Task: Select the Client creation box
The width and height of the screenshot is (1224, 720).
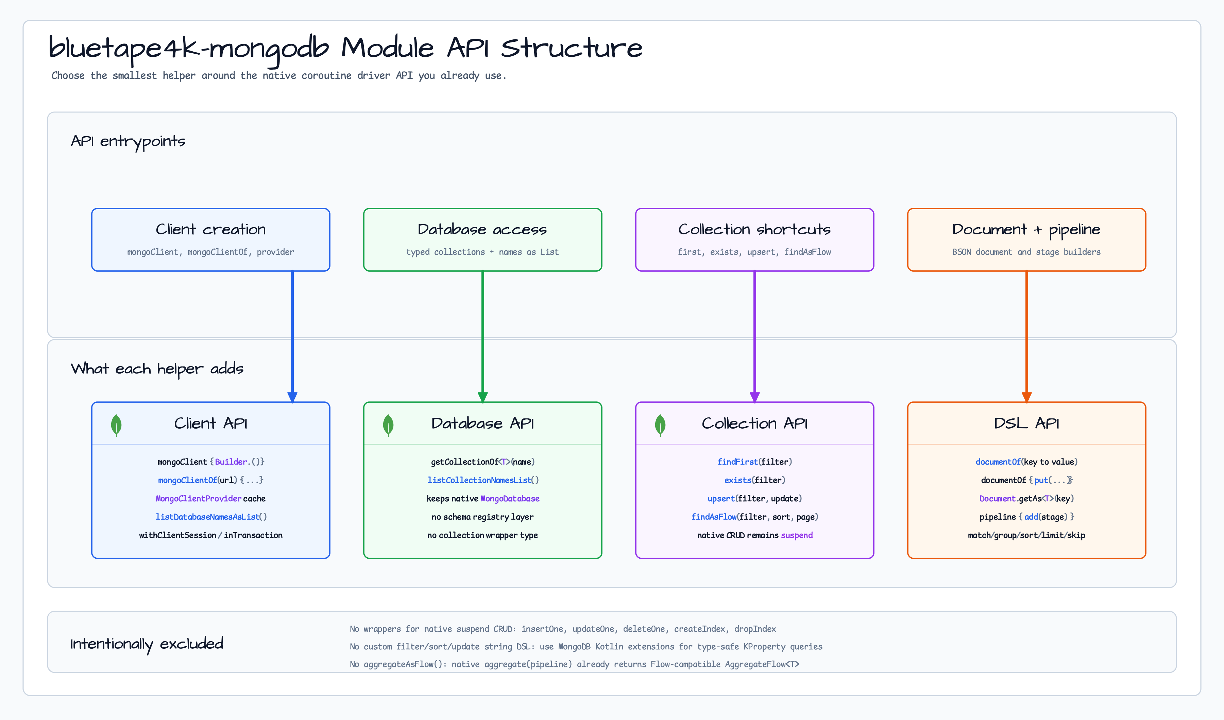Action: click(211, 240)
